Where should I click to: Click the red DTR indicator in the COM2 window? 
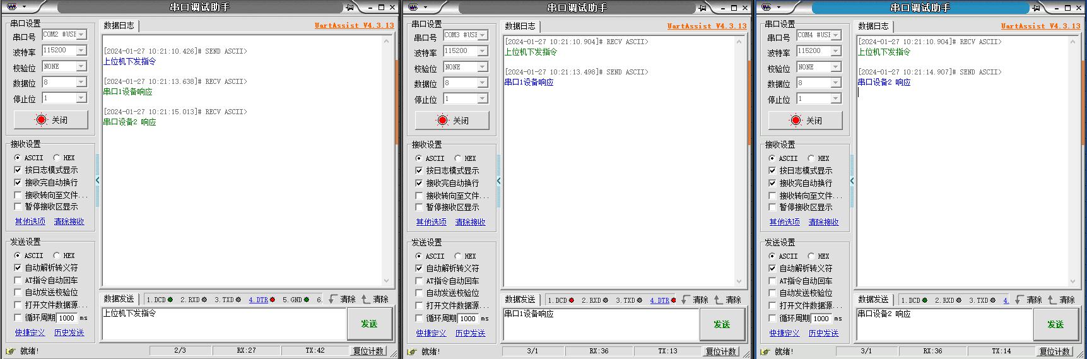[272, 300]
